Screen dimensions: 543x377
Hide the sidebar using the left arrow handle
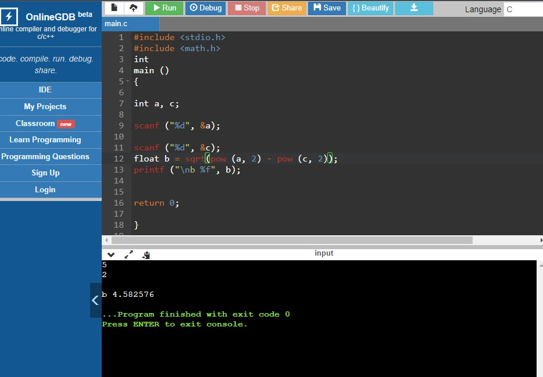(95, 300)
